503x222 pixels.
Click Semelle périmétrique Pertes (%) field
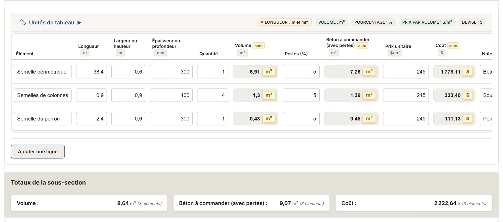[x=301, y=72]
